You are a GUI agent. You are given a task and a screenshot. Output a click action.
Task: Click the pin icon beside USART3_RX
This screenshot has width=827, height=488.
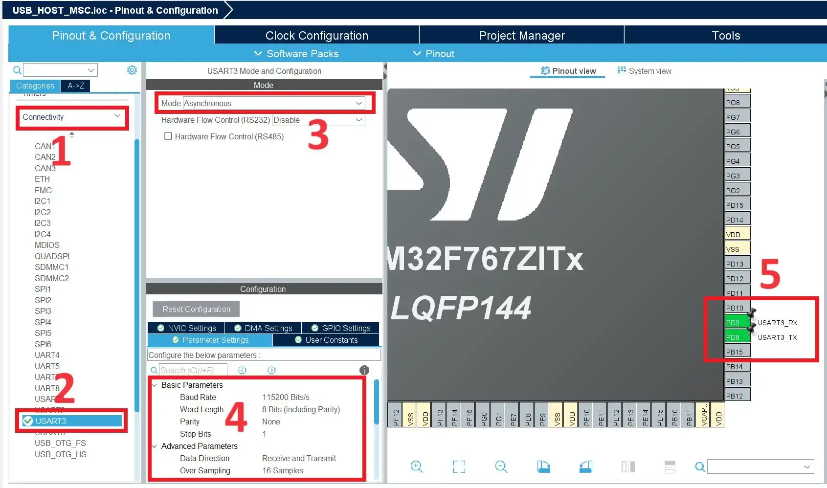(752, 312)
